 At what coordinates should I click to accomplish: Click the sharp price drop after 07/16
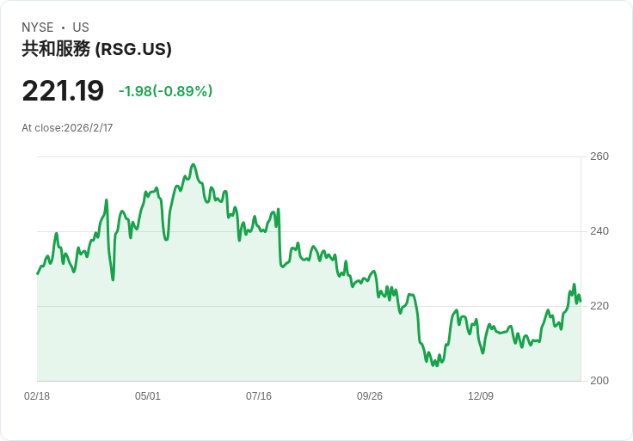[280, 245]
